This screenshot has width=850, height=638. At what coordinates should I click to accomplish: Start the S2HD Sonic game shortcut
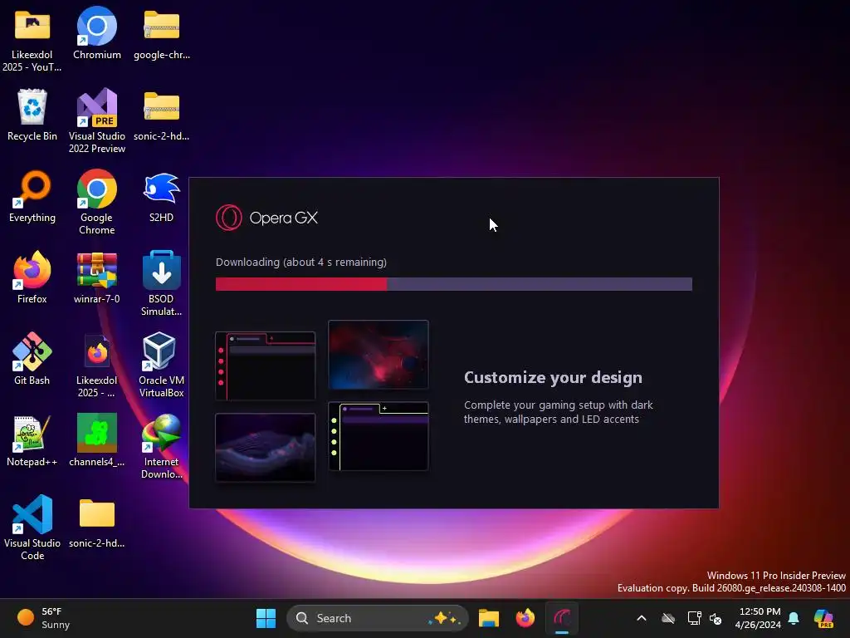click(162, 196)
